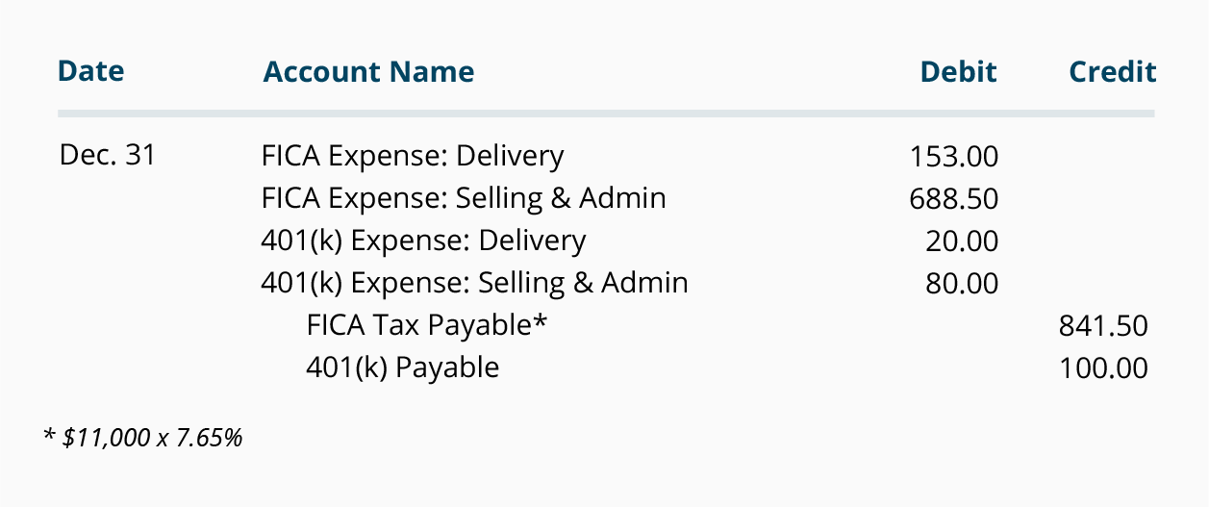Select the 80.00 debit amount

(x=962, y=283)
